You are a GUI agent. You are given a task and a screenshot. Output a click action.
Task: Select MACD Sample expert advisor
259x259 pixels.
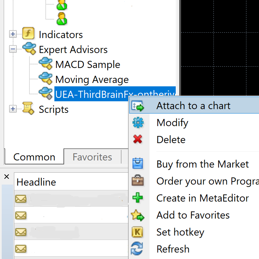pos(88,64)
